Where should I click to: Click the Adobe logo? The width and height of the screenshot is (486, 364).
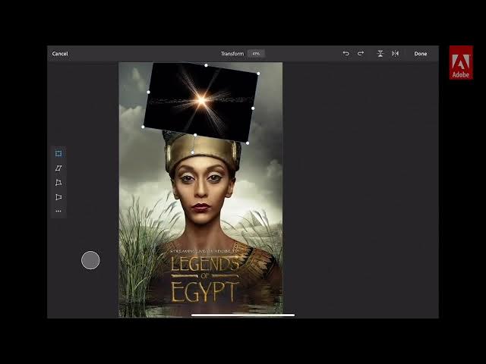[461, 63]
